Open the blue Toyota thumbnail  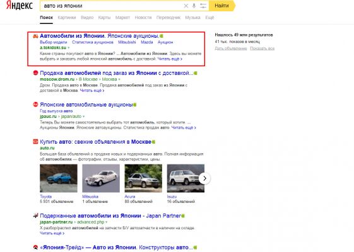pyautogui.click(x=59, y=178)
